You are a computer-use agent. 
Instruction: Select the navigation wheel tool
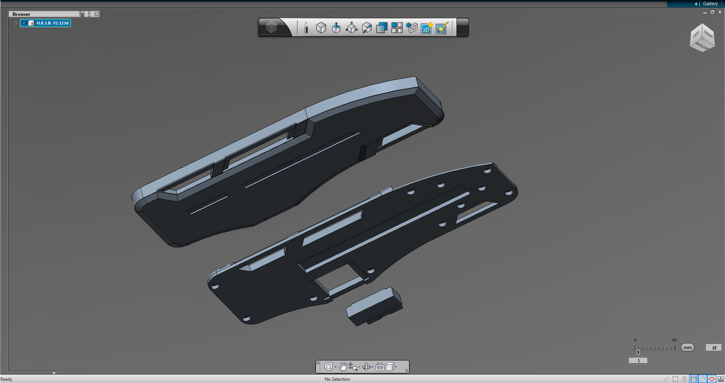pyautogui.click(x=329, y=367)
